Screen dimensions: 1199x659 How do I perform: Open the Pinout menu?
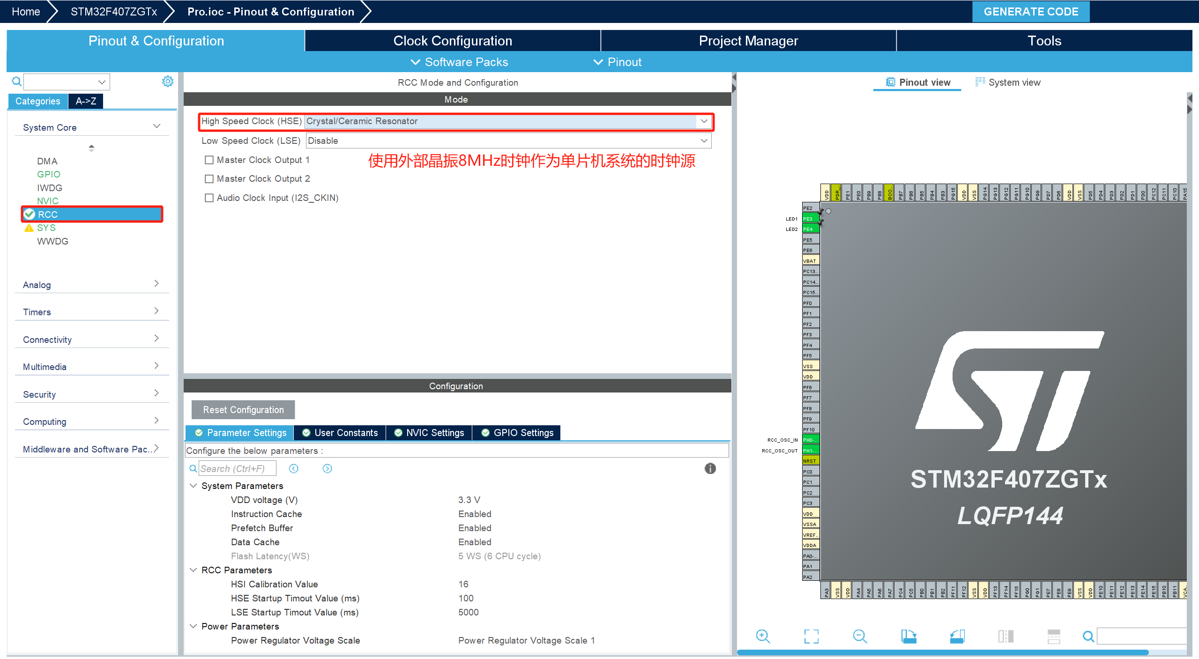[618, 62]
